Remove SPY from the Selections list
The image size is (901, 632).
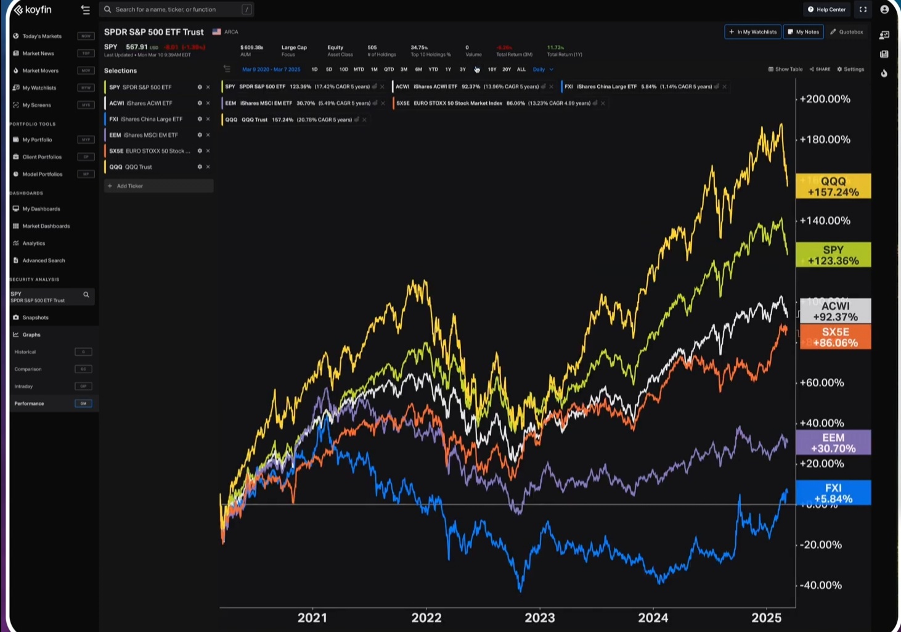(x=208, y=87)
